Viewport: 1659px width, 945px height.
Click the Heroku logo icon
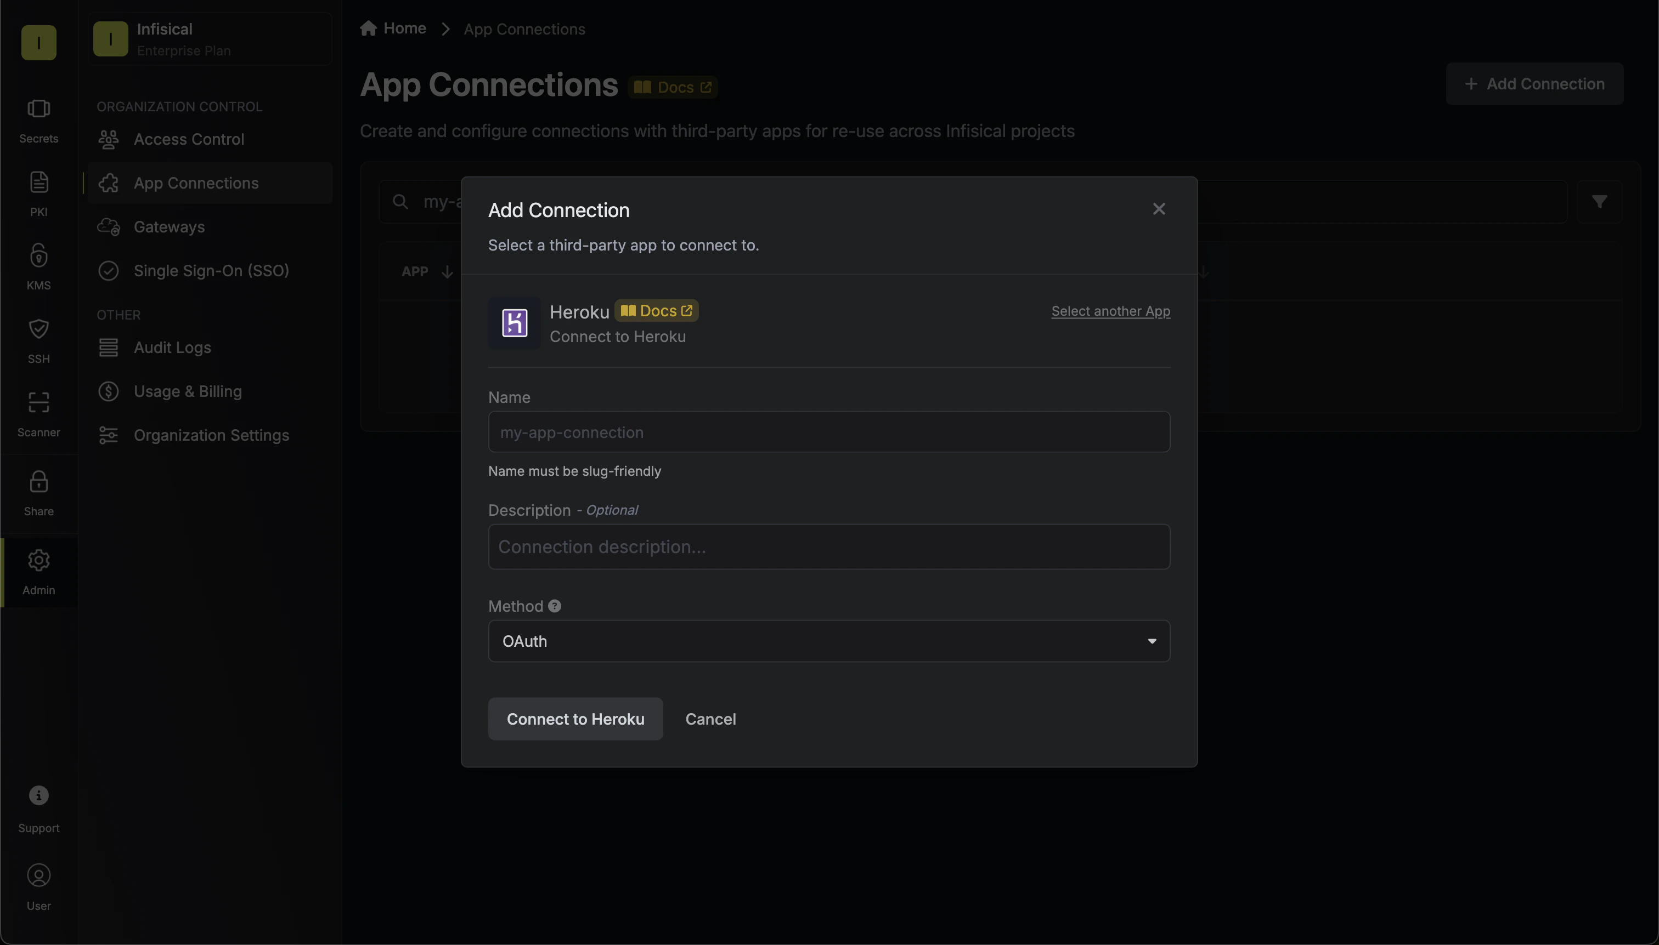pyautogui.click(x=515, y=323)
